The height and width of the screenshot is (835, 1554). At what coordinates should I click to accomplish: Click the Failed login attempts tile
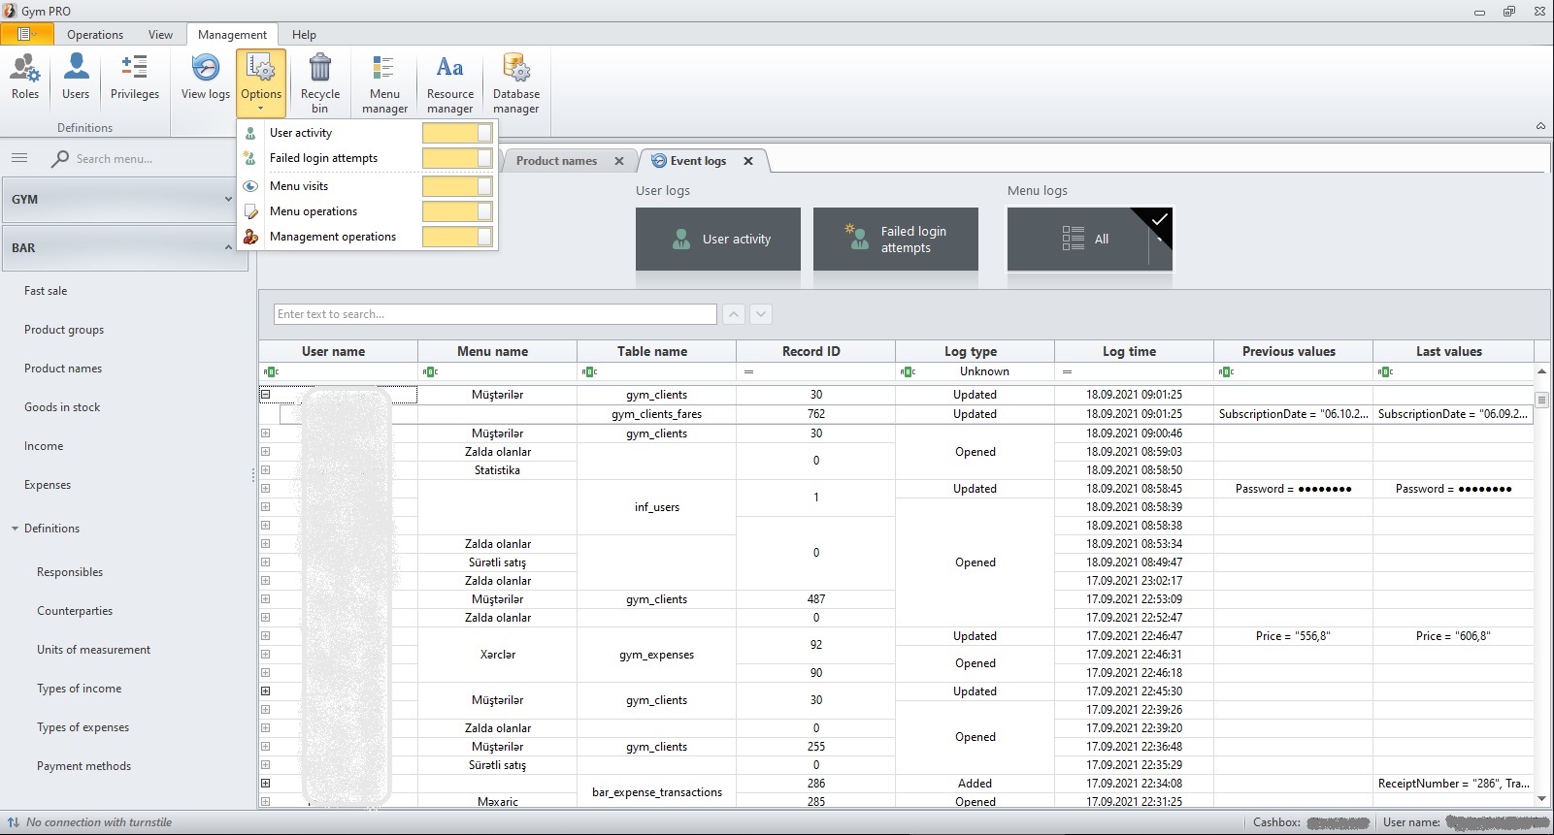(895, 239)
